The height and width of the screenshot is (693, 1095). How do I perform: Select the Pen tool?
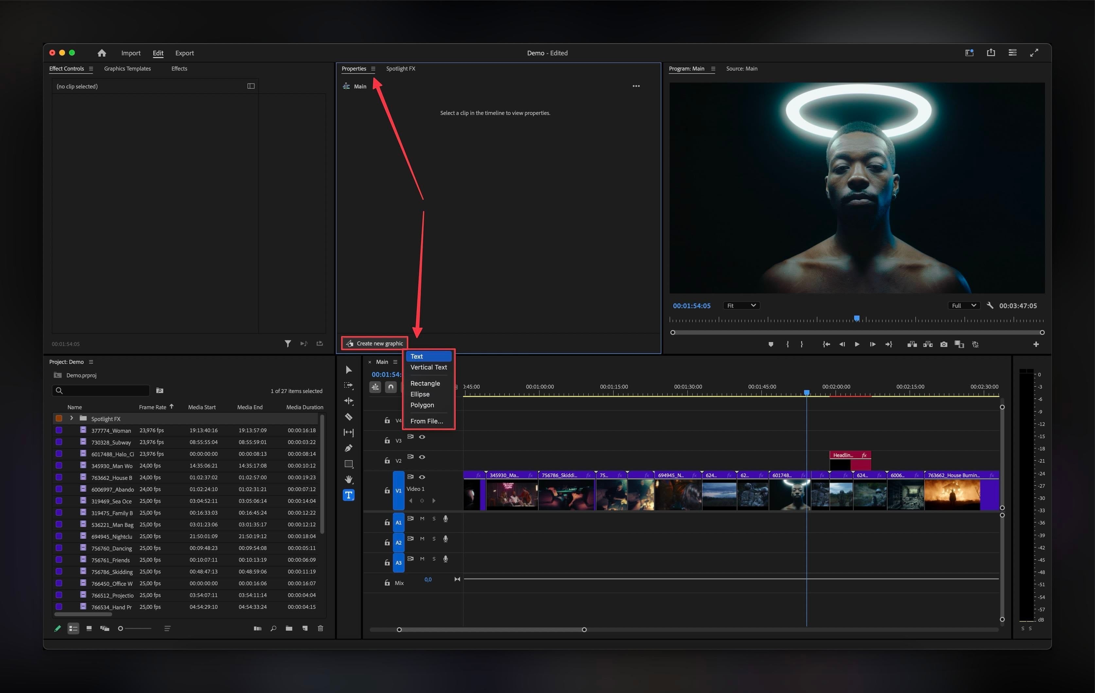click(x=349, y=448)
